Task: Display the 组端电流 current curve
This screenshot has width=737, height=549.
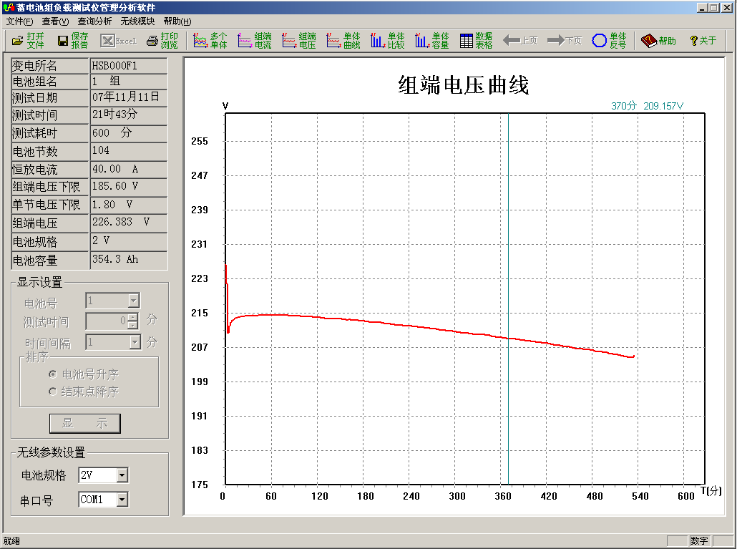Action: point(255,41)
